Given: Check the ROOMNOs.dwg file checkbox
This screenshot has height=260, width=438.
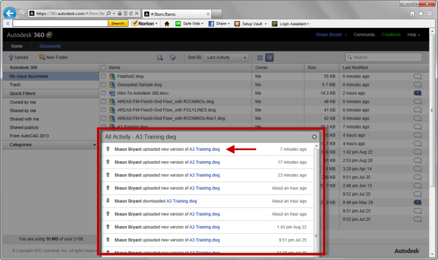Looking at the screenshot, I should coord(103,102).
